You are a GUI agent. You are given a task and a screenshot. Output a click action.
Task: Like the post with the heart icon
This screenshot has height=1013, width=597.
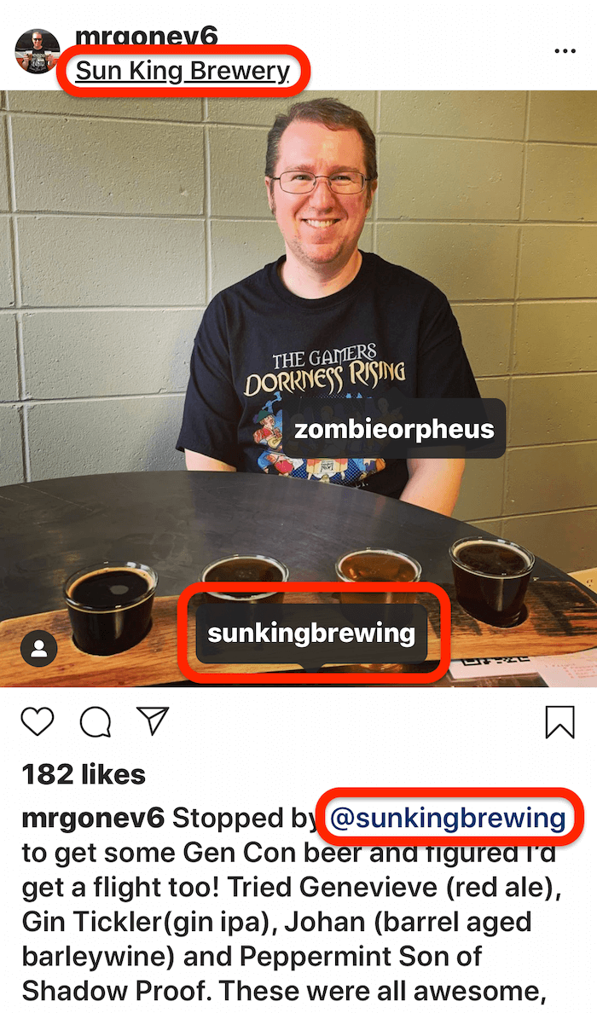pos(38,721)
